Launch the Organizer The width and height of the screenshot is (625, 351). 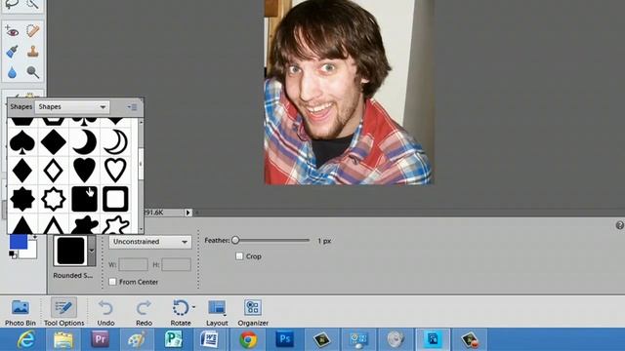pyautogui.click(x=253, y=313)
